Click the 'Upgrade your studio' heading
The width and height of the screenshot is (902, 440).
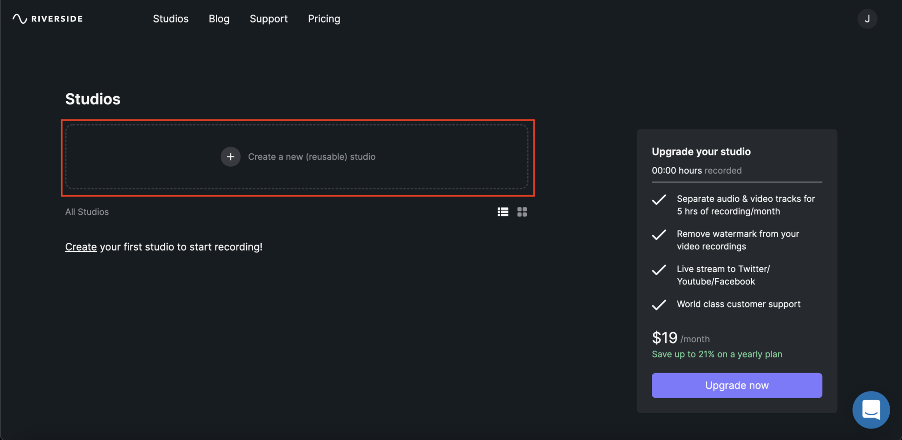pos(701,152)
